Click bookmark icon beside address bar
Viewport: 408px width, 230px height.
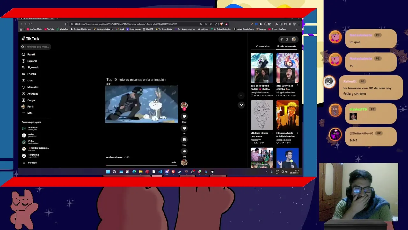pos(66,24)
